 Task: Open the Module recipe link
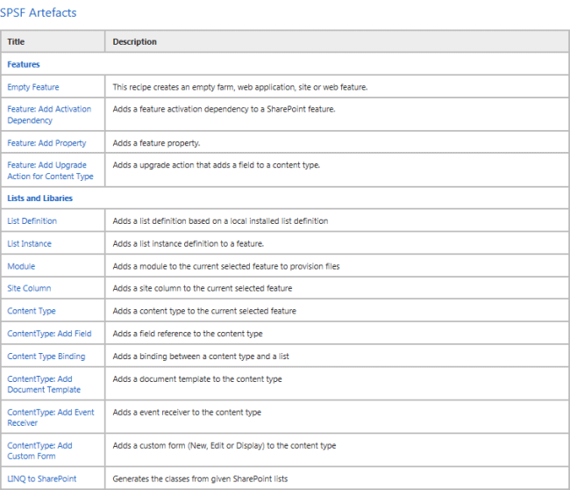(21, 266)
